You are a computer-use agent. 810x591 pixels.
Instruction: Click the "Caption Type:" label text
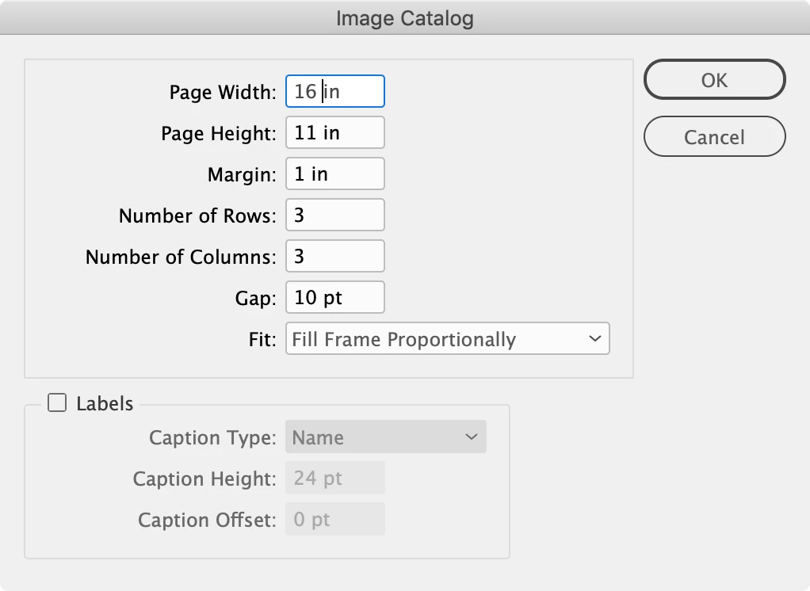point(212,438)
